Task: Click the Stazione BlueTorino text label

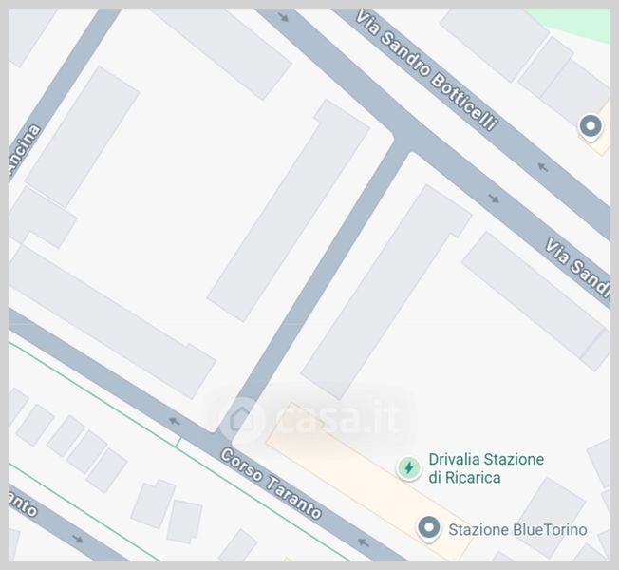Action: (x=517, y=530)
